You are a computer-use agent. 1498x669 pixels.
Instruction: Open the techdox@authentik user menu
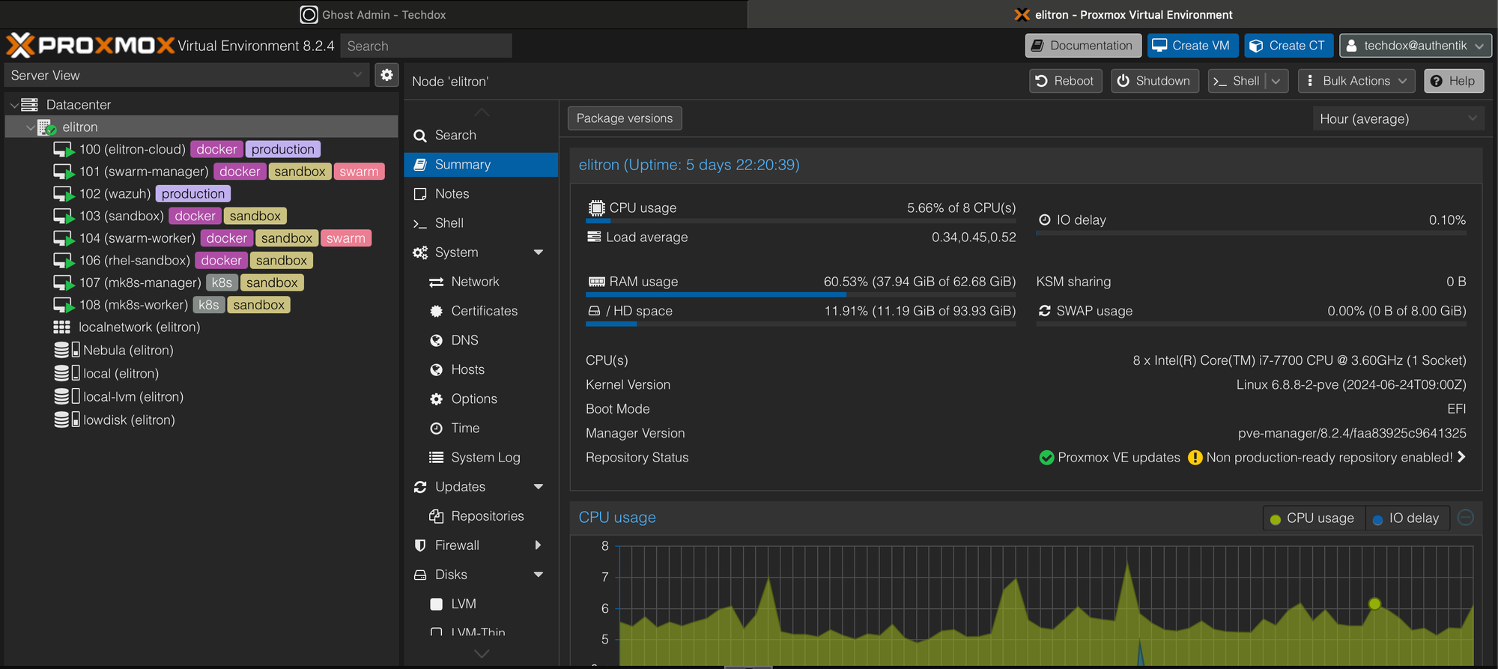coord(1415,46)
